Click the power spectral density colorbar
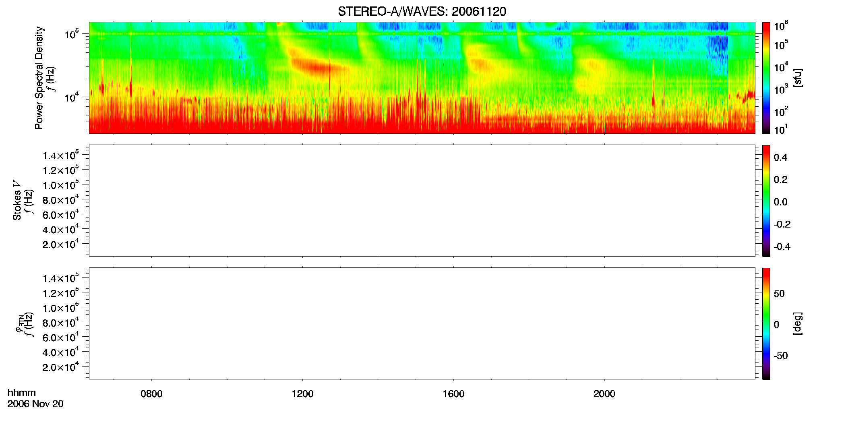This screenshot has height=435, width=844. coord(766,78)
